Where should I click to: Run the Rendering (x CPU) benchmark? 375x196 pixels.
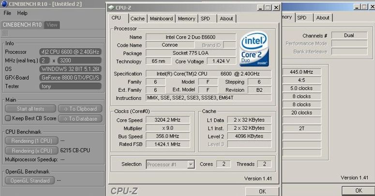pyautogui.click(x=31, y=151)
